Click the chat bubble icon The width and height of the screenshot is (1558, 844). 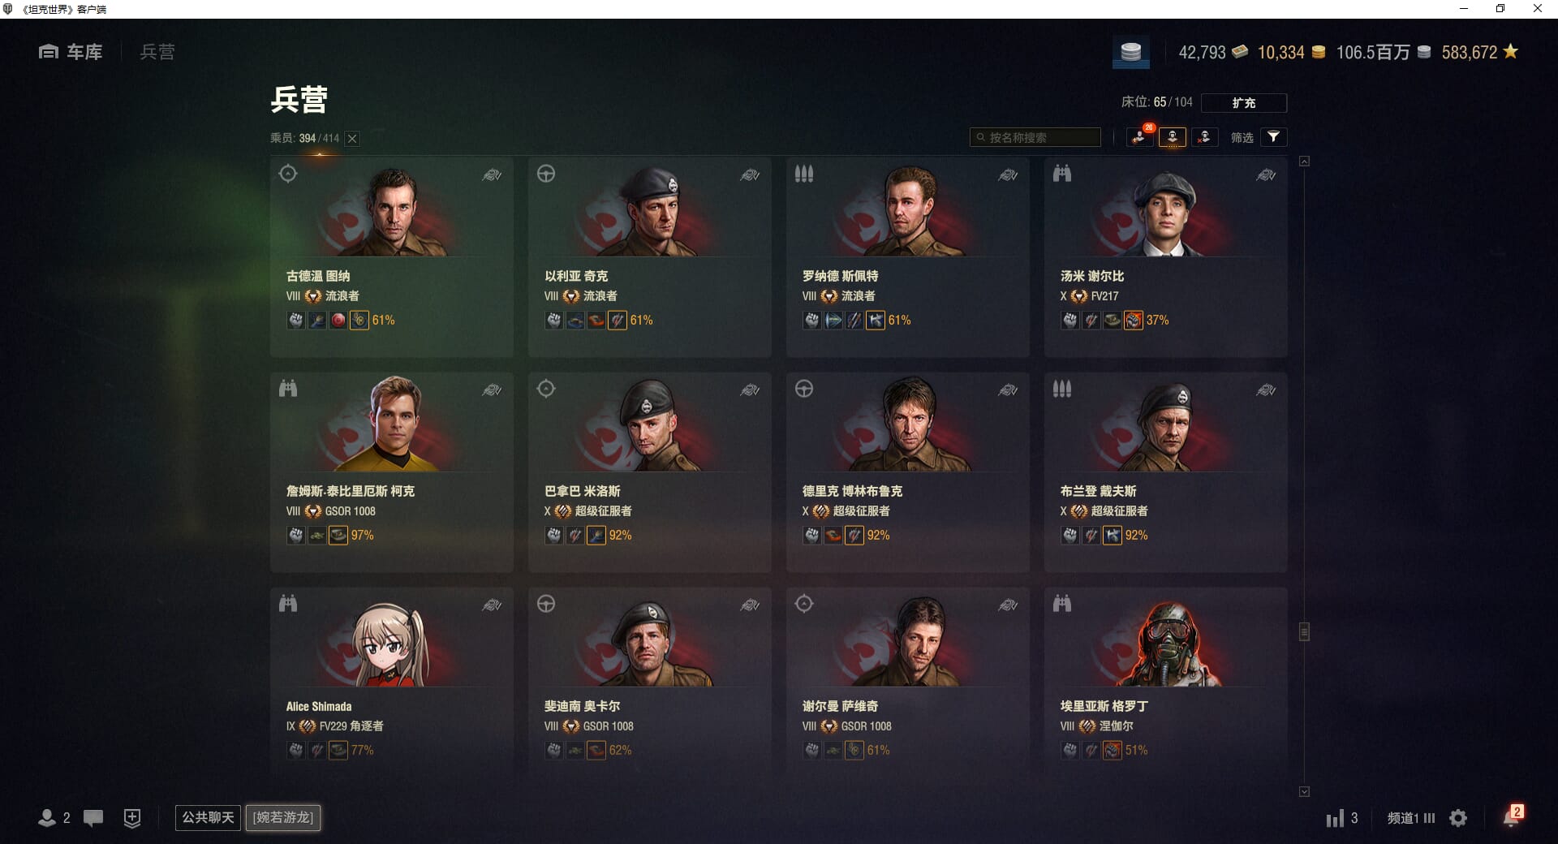point(93,818)
